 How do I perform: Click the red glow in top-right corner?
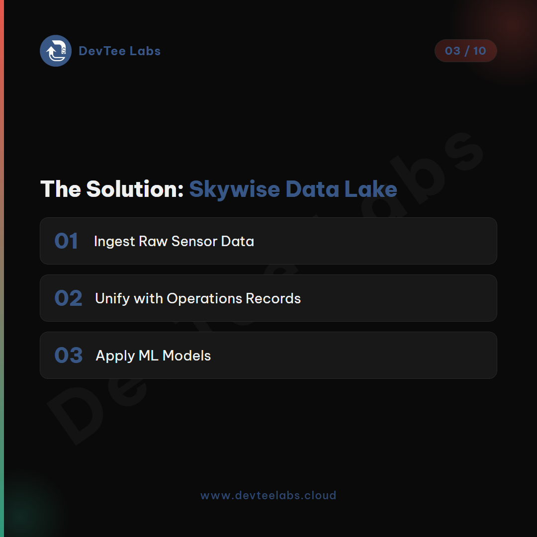507,27
